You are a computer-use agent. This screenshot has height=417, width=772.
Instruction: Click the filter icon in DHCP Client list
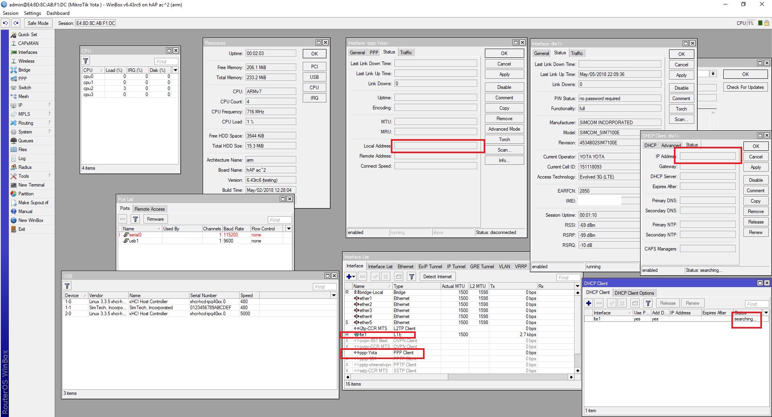648,303
